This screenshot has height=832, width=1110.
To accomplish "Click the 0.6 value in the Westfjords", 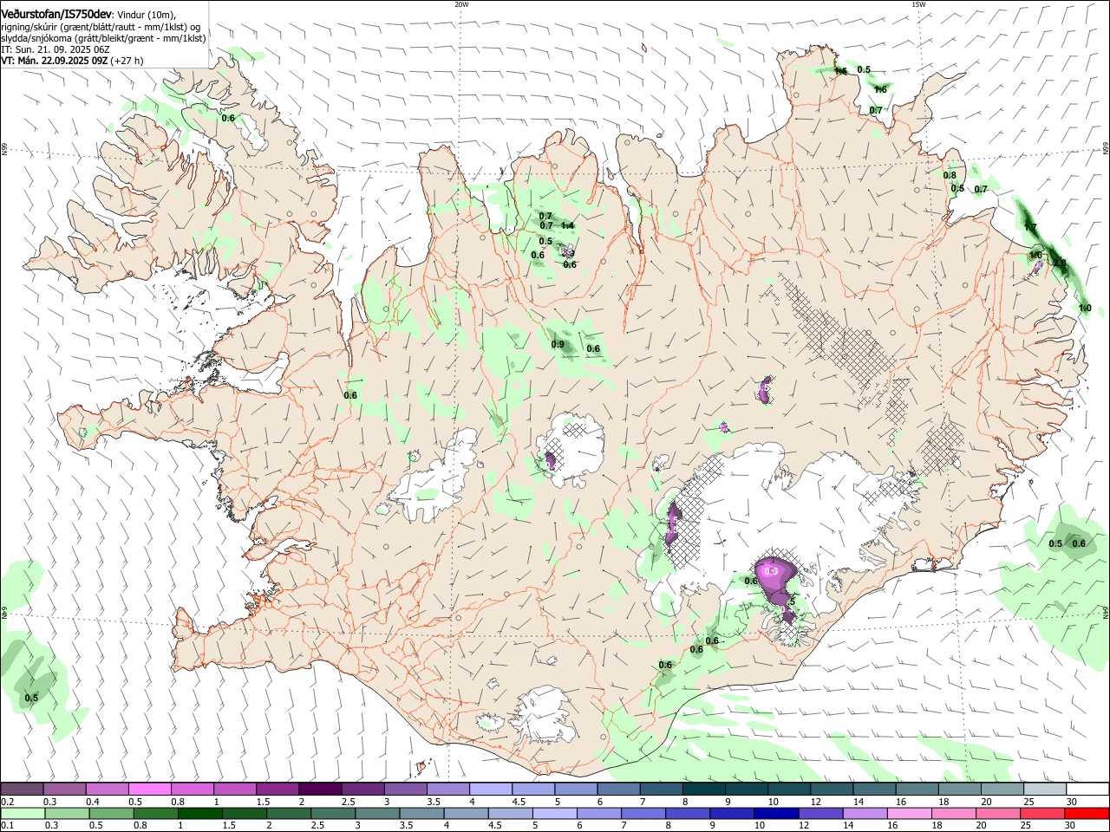I will coord(229,119).
